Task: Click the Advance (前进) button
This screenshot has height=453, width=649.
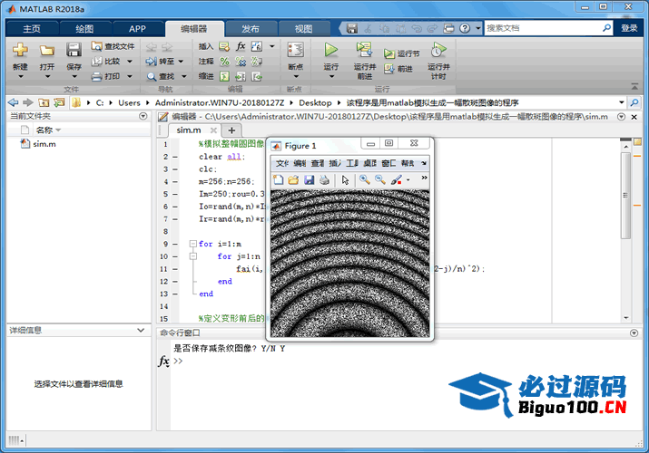Action: coord(398,69)
